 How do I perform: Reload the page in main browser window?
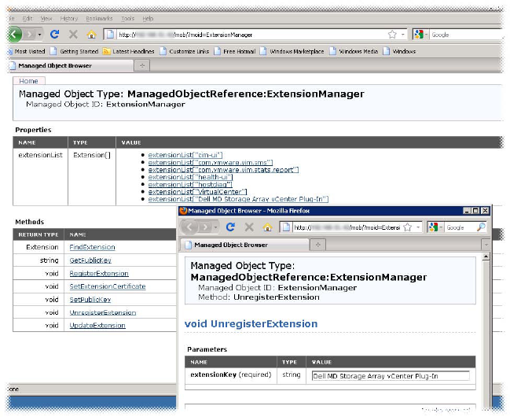pyautogui.click(x=55, y=34)
